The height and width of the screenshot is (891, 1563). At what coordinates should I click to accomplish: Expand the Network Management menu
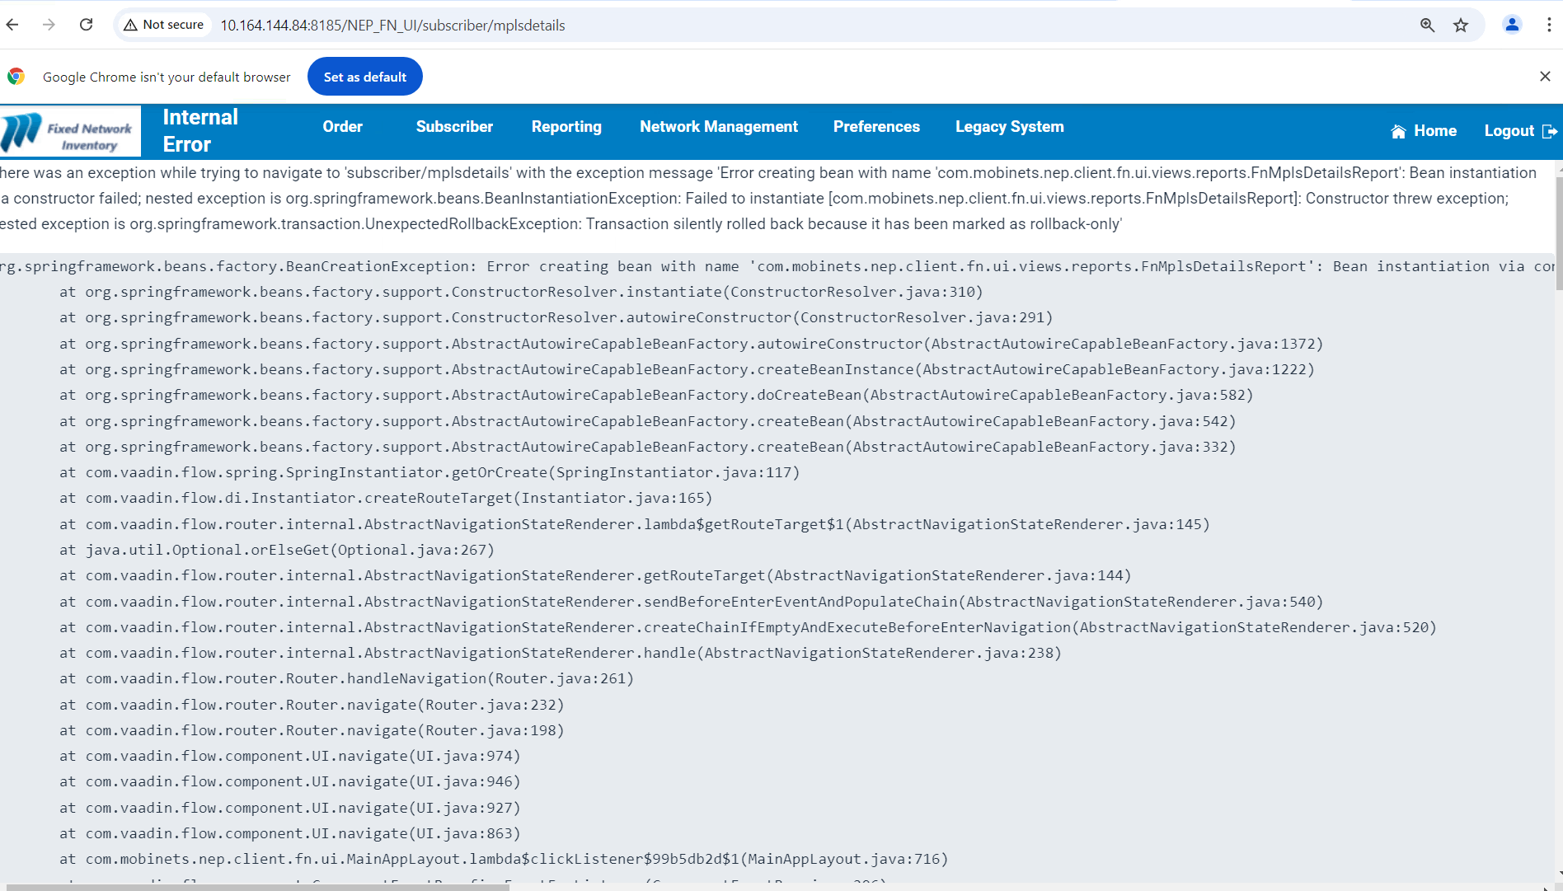click(x=718, y=127)
